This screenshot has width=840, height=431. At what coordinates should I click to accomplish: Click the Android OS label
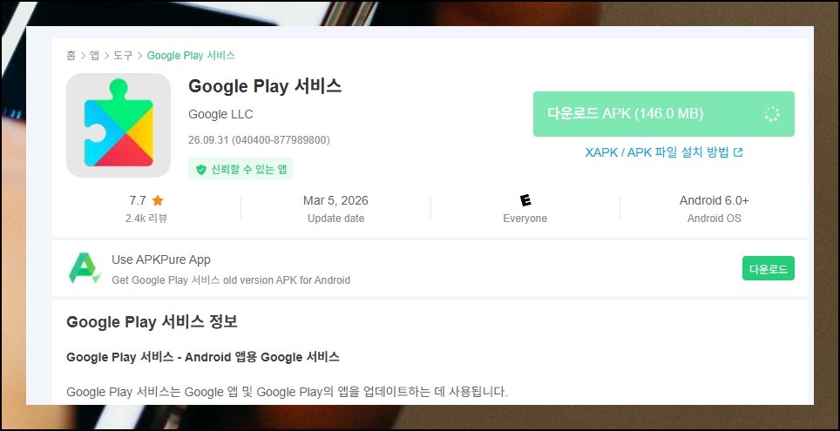[715, 219]
